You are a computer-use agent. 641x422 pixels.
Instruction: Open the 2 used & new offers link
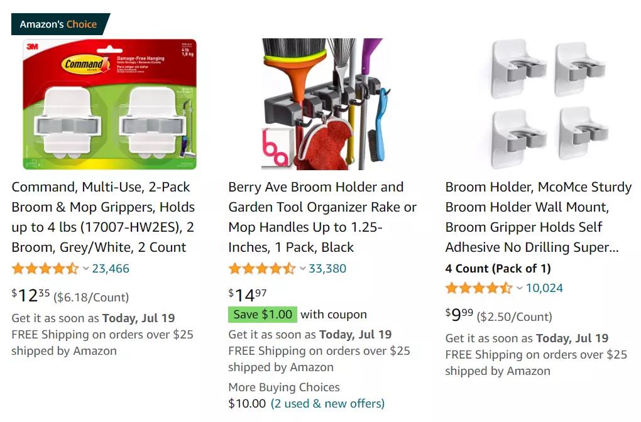pyautogui.click(x=327, y=403)
